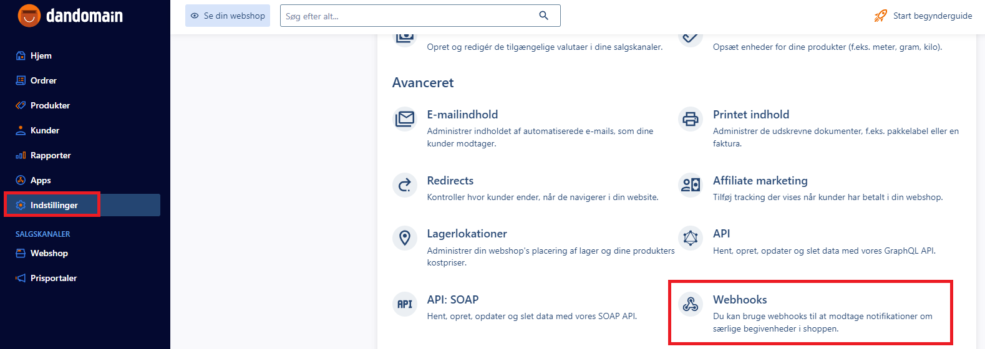
Task: Click the Webhooks icon
Action: [691, 304]
